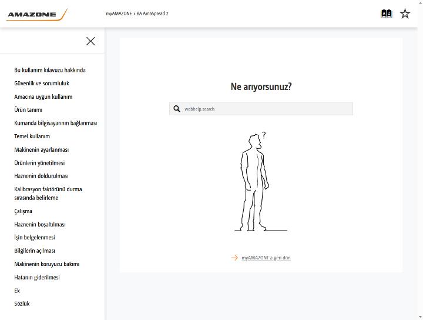This screenshot has height=320, width=423.
Task: Open the A-Z glossary book icon
Action: click(x=386, y=14)
